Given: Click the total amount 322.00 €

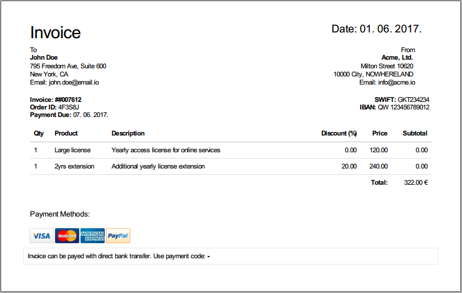Looking at the screenshot, I should click(416, 182).
